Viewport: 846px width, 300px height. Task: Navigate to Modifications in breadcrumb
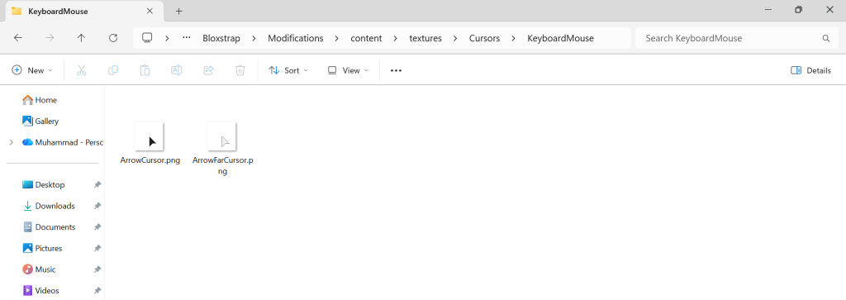295,38
